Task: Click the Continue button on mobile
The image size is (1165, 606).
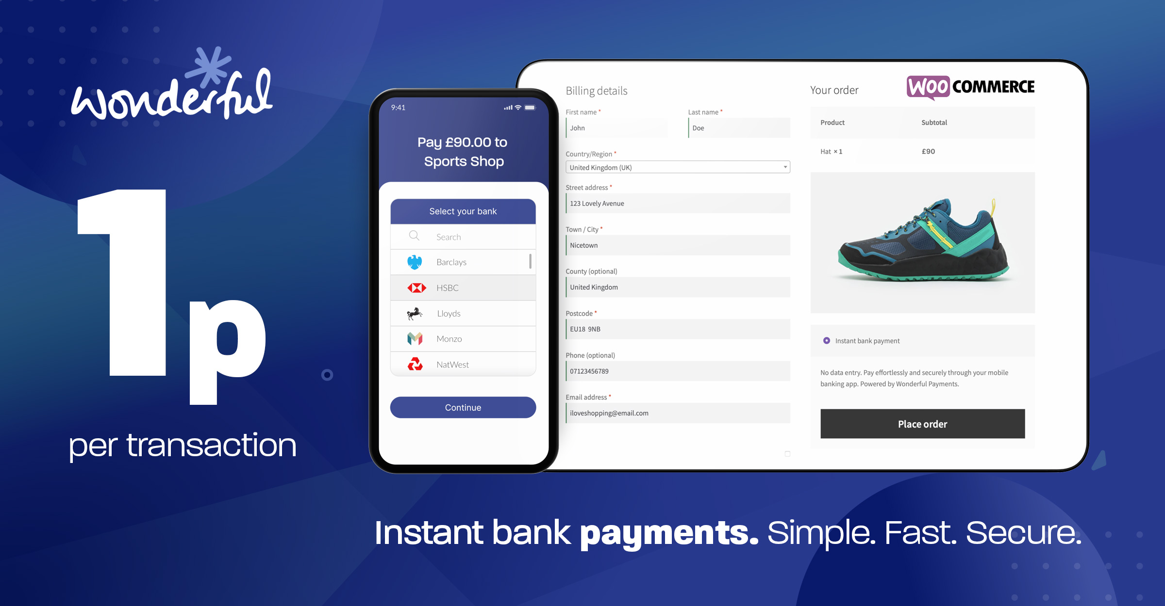Action: tap(463, 406)
